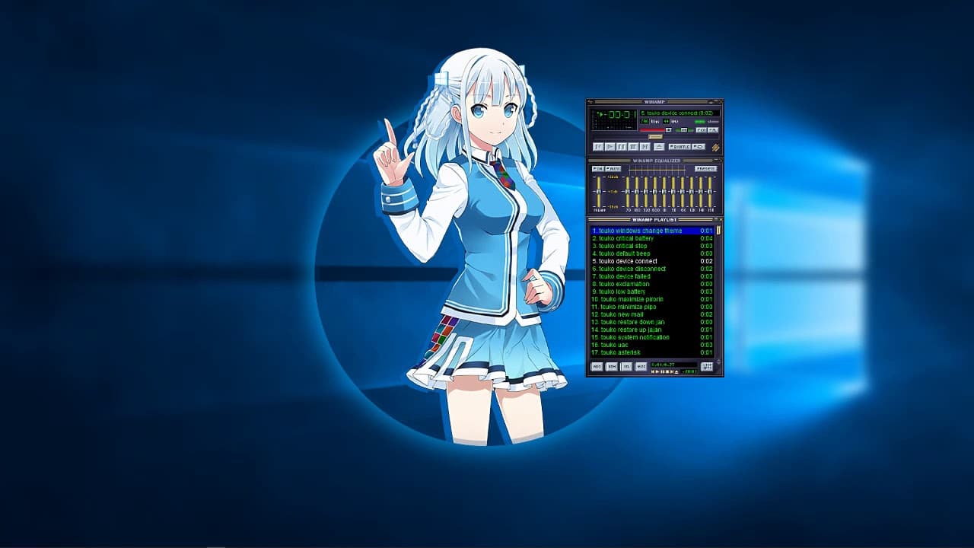
Task: Select '7. touko device failed' track
Action: [x=652, y=276]
